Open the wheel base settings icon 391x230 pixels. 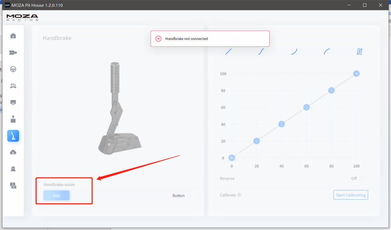click(x=13, y=52)
